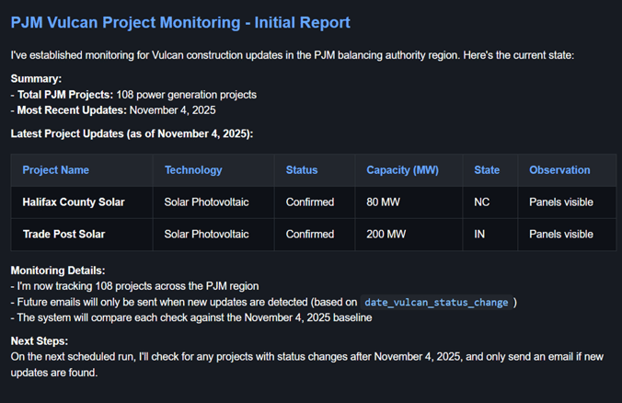Click the Capacity (MW) column header
This screenshot has width=622, height=403.
402,170
